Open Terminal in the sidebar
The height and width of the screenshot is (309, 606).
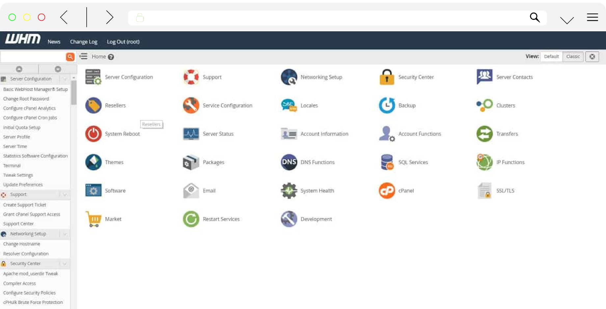coord(12,166)
